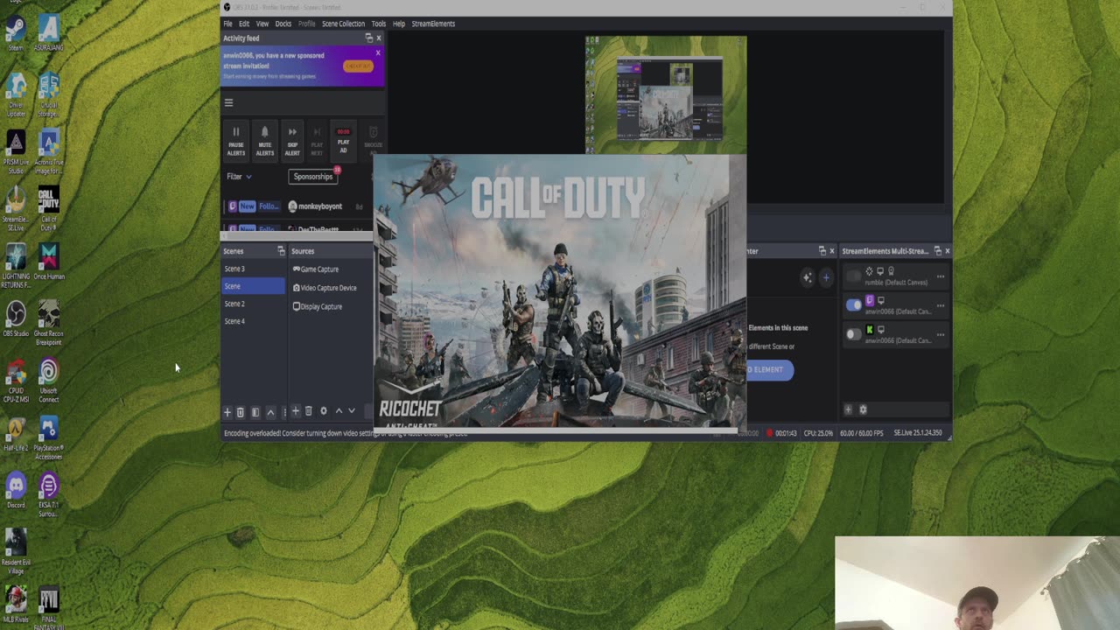Click the plus icon in Overlay panel
The image size is (1120, 630).
point(825,278)
